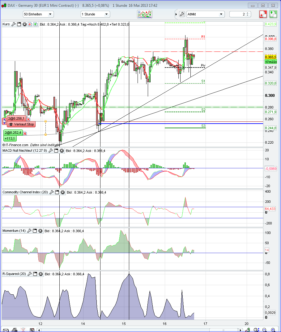Click the top price label 8.423,9
Image resolution: width=281 pixels, height=332 pixels.
tap(270, 24)
